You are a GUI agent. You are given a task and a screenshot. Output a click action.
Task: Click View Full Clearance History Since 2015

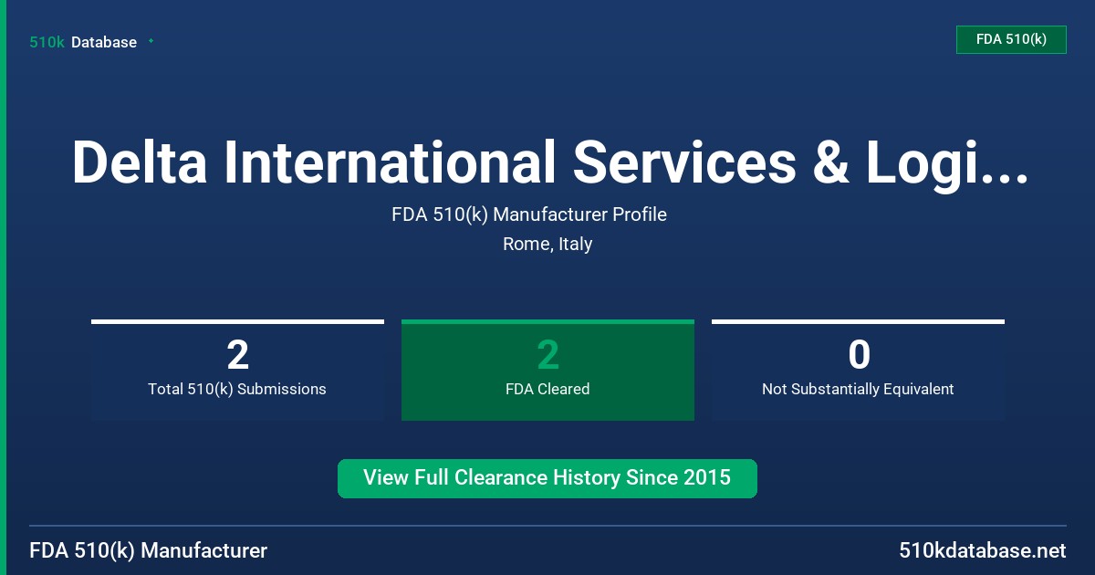pos(547,478)
